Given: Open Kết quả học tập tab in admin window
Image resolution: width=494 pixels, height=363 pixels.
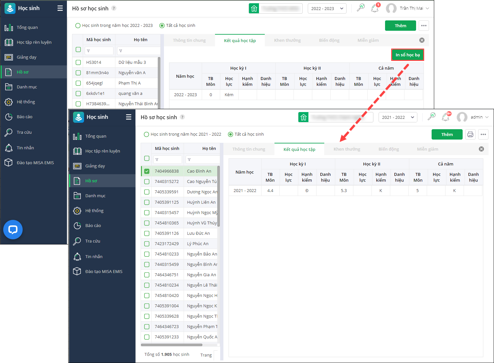Looking at the screenshot, I should click(299, 149).
